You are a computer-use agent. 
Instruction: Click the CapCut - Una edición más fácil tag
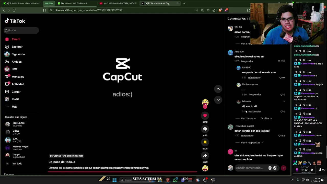click(66, 156)
